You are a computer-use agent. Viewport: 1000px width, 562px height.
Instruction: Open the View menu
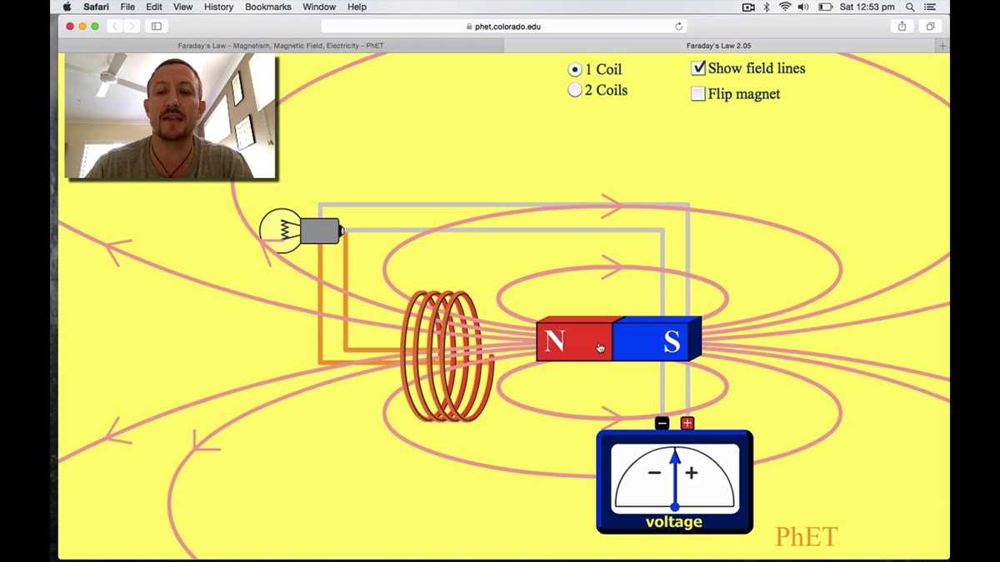click(182, 7)
